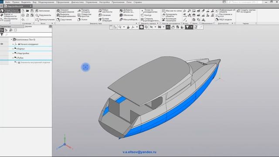The image size is (279, 157).
Task: Close the Надстройка document tab
Action: click(x=31, y=6)
